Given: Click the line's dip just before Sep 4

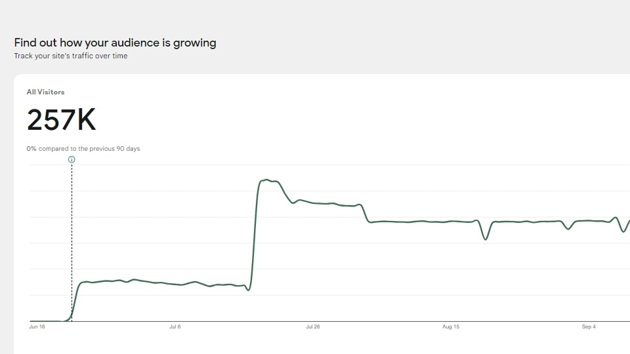Looking at the screenshot, I should 568,229.
